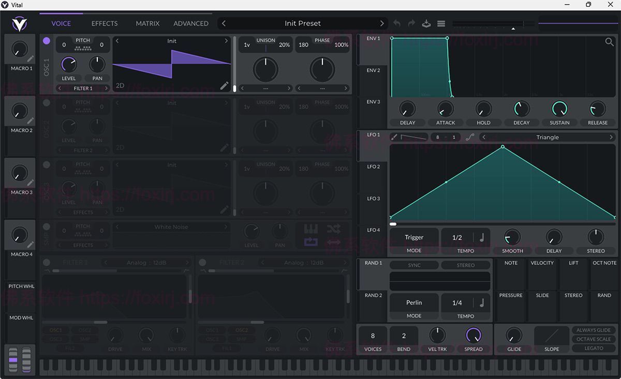
Task: Click the smooth curve icon in LFO 1 header
Action: 469,137
